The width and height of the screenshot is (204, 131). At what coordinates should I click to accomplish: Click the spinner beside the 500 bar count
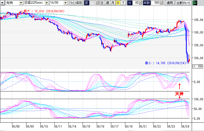[161, 3]
